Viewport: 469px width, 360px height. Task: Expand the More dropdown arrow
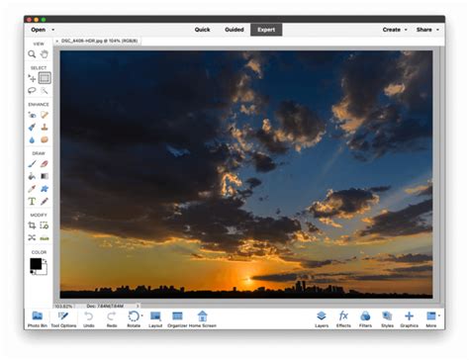click(x=439, y=315)
